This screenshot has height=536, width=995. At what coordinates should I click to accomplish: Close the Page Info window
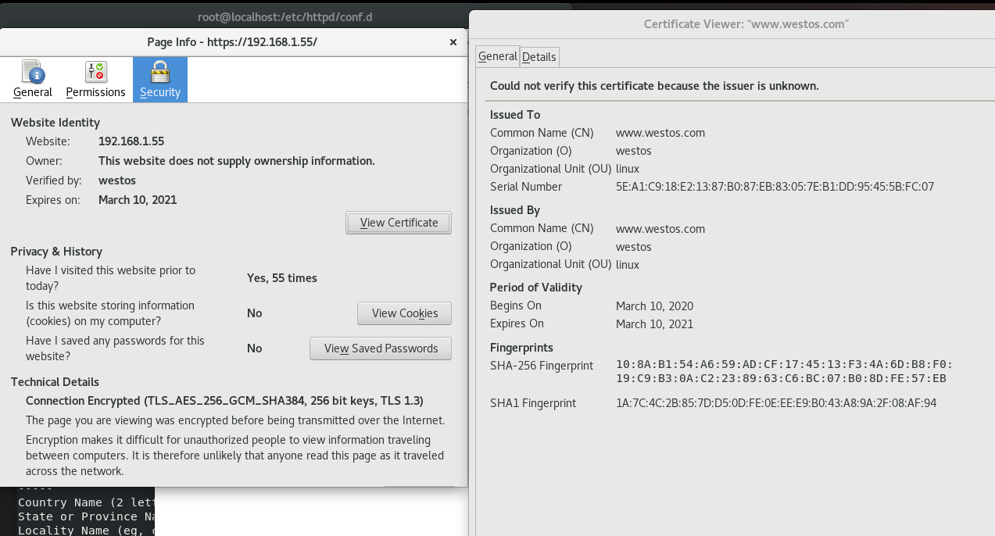tap(453, 42)
